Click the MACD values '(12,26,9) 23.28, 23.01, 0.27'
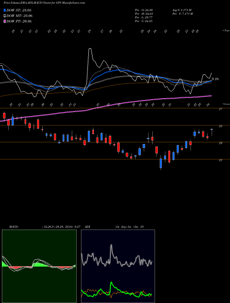This screenshot has width=230, height=303. point(61,227)
